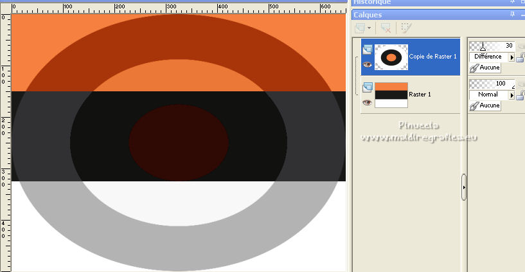Image resolution: width=525 pixels, height=272 pixels.
Task: Toggle transparency lock for Copie de Raster 1
Action: coord(520,58)
